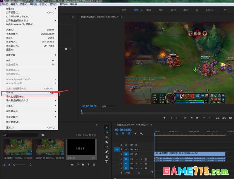Add marker in Program monitor
Viewport: 234px width, 179px height.
(x=164, y=118)
